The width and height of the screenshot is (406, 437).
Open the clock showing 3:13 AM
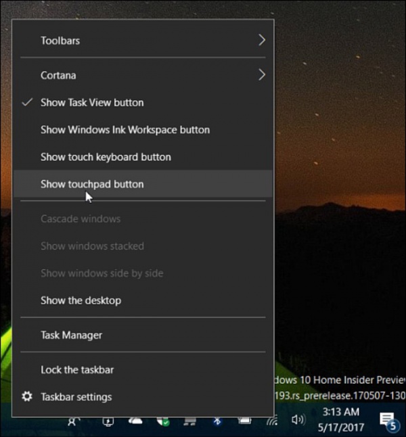(x=341, y=419)
